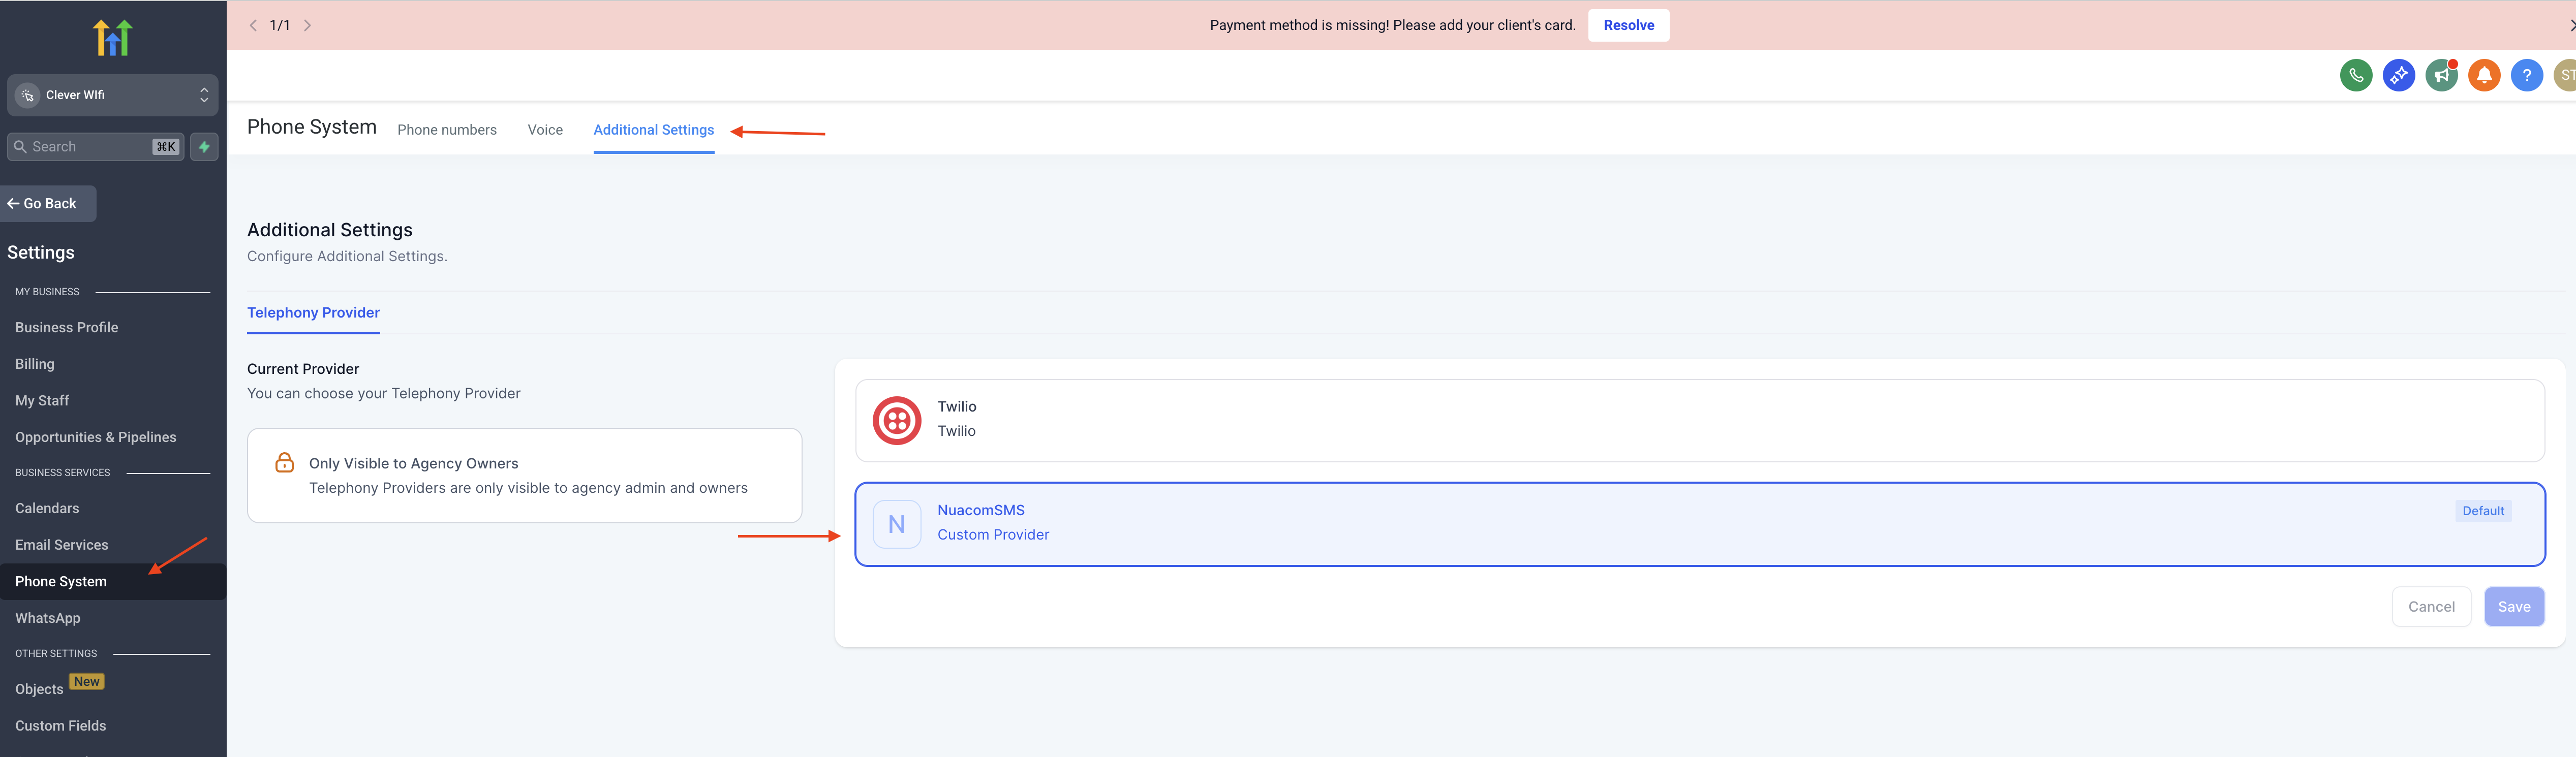The height and width of the screenshot is (757, 2576).
Task: Click the green phone dialer icon
Action: pyautogui.click(x=2355, y=75)
